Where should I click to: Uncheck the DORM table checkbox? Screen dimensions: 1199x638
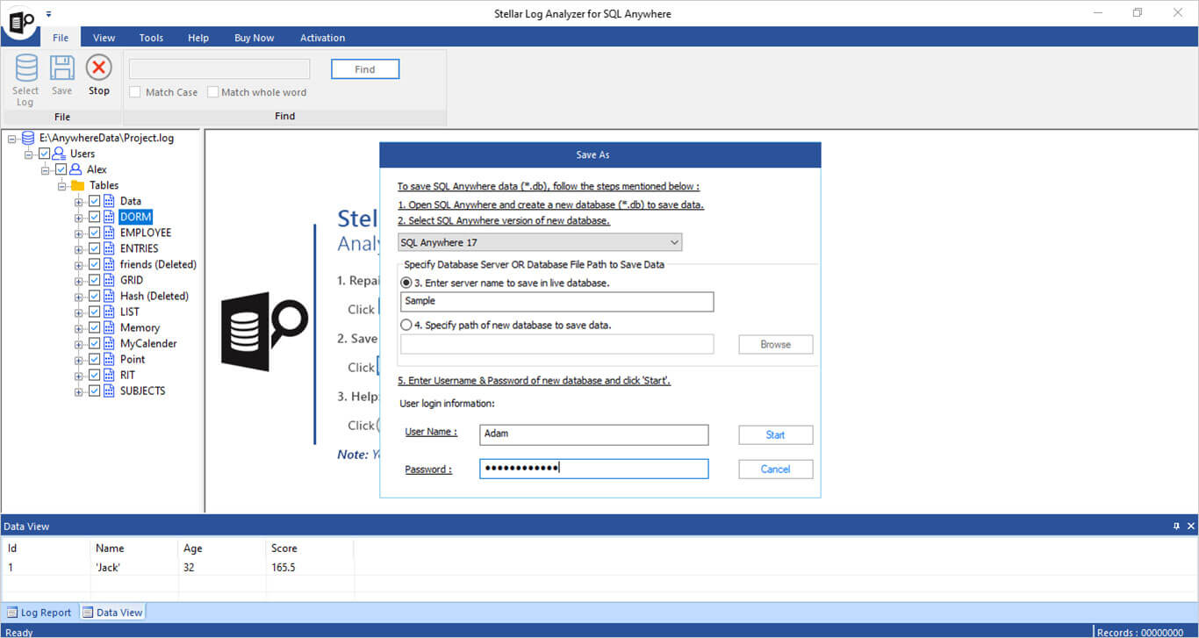[94, 217]
